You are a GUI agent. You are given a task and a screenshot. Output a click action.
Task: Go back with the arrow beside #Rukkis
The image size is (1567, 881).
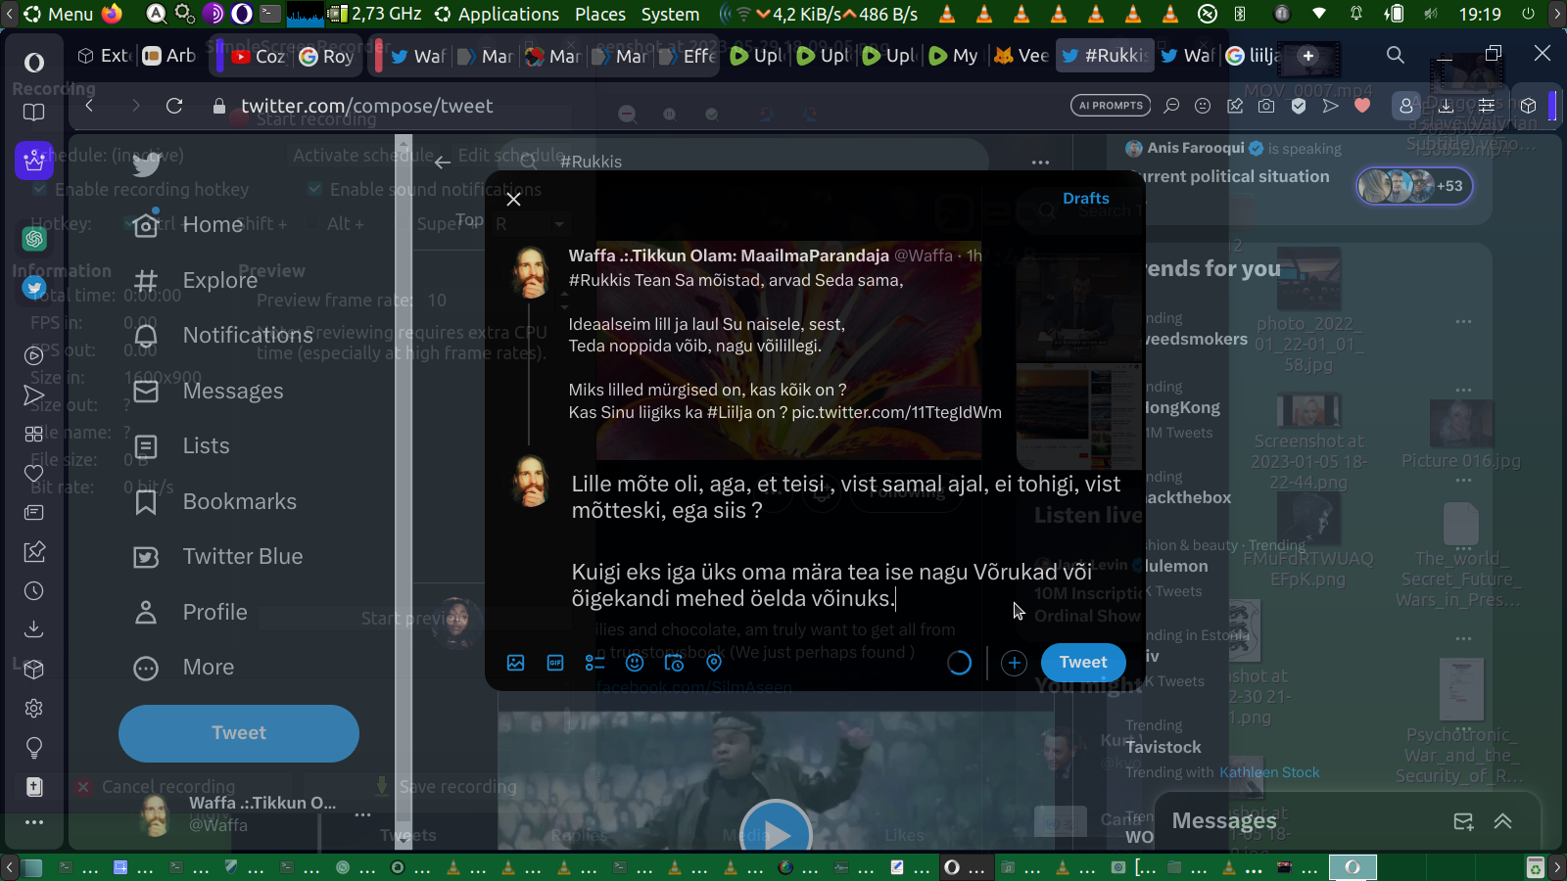(443, 162)
